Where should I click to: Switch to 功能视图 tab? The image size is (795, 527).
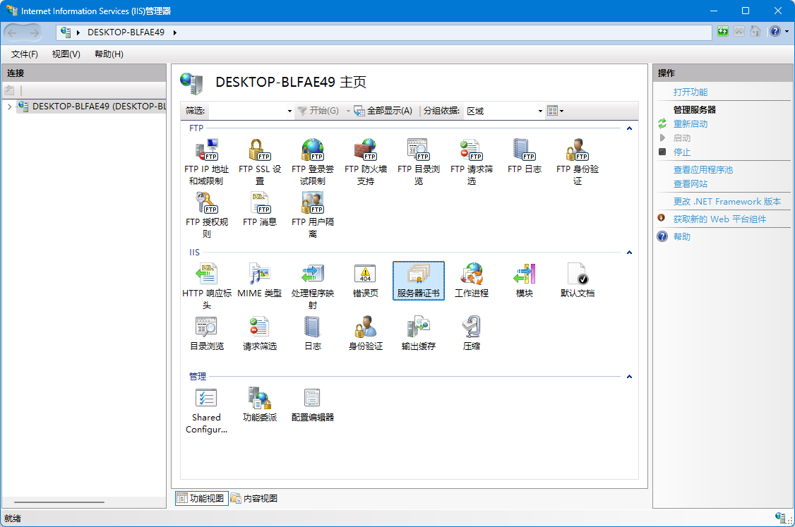[x=201, y=499]
